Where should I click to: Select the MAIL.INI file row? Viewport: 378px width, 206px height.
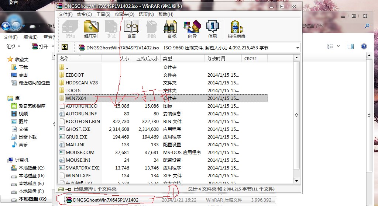tap(163, 144)
